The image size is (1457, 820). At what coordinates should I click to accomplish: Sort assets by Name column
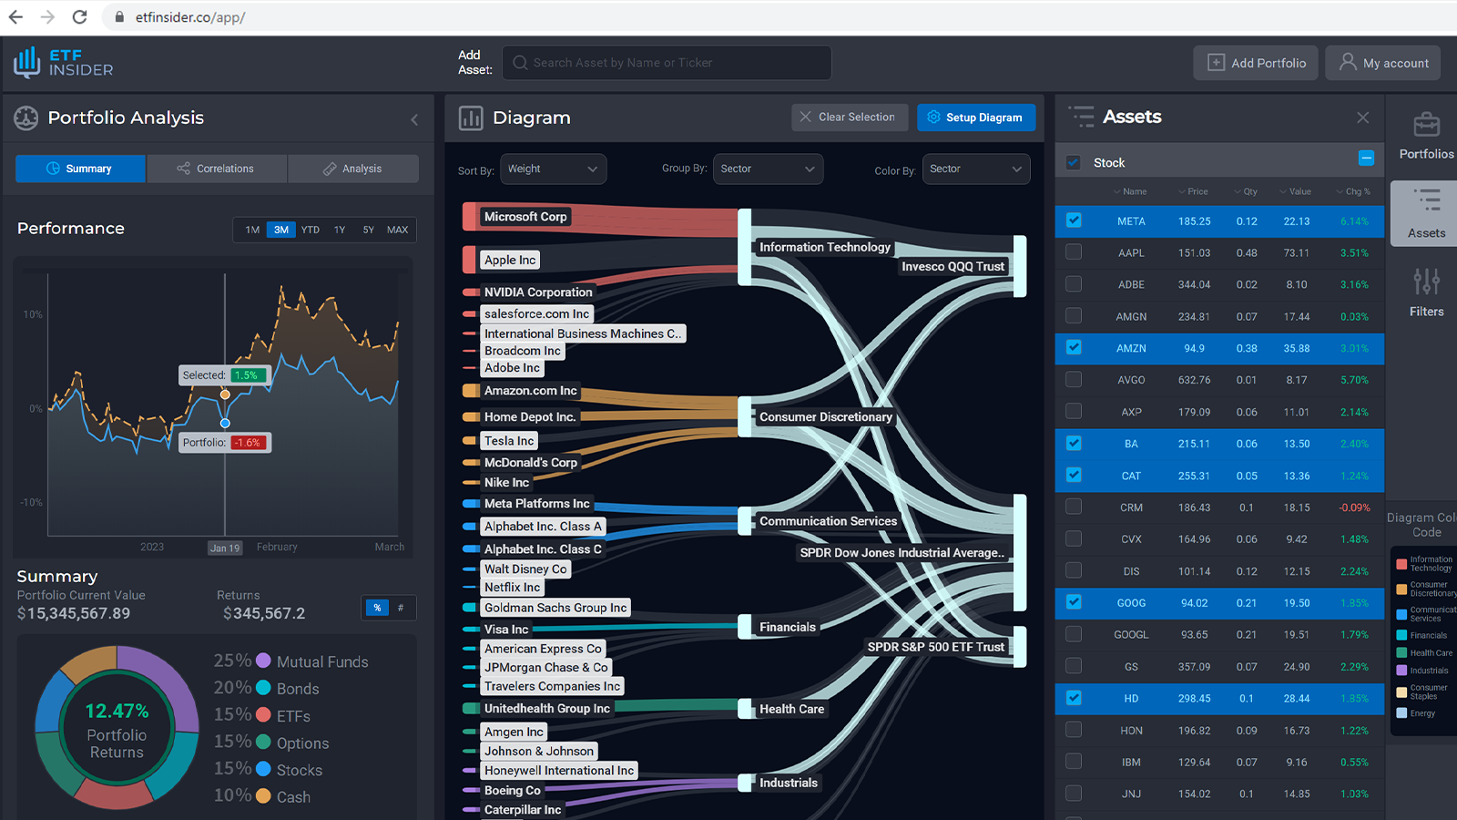pyautogui.click(x=1129, y=191)
